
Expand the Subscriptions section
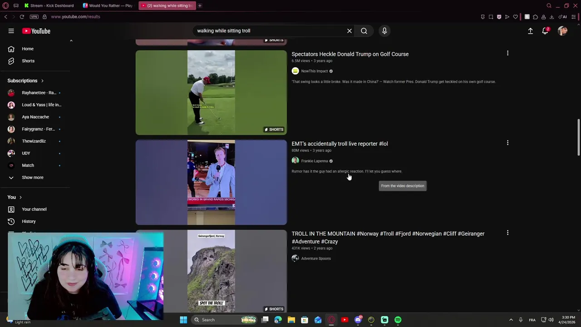25,80
